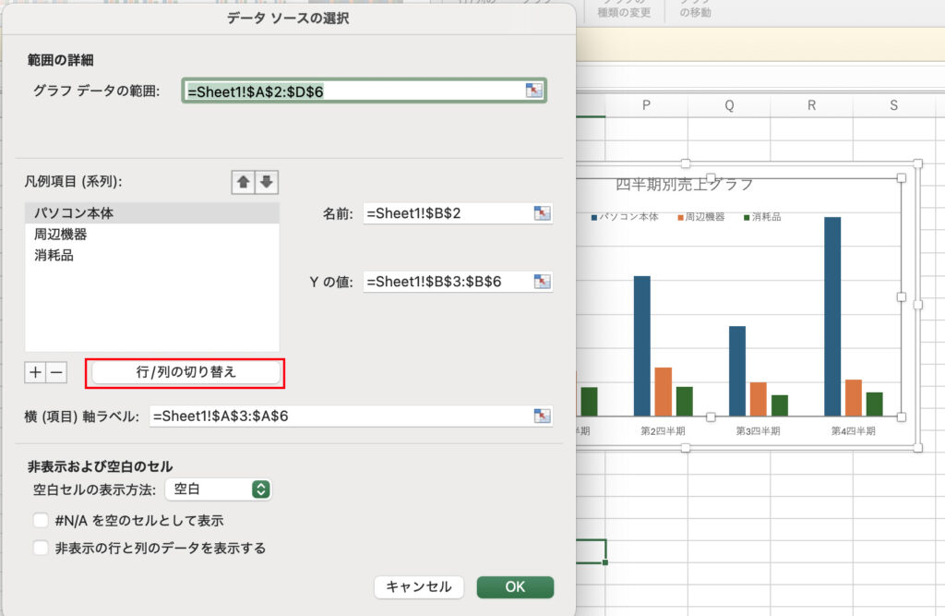Select column header P in spreadsheet
This screenshot has width=945, height=616.
click(x=646, y=105)
